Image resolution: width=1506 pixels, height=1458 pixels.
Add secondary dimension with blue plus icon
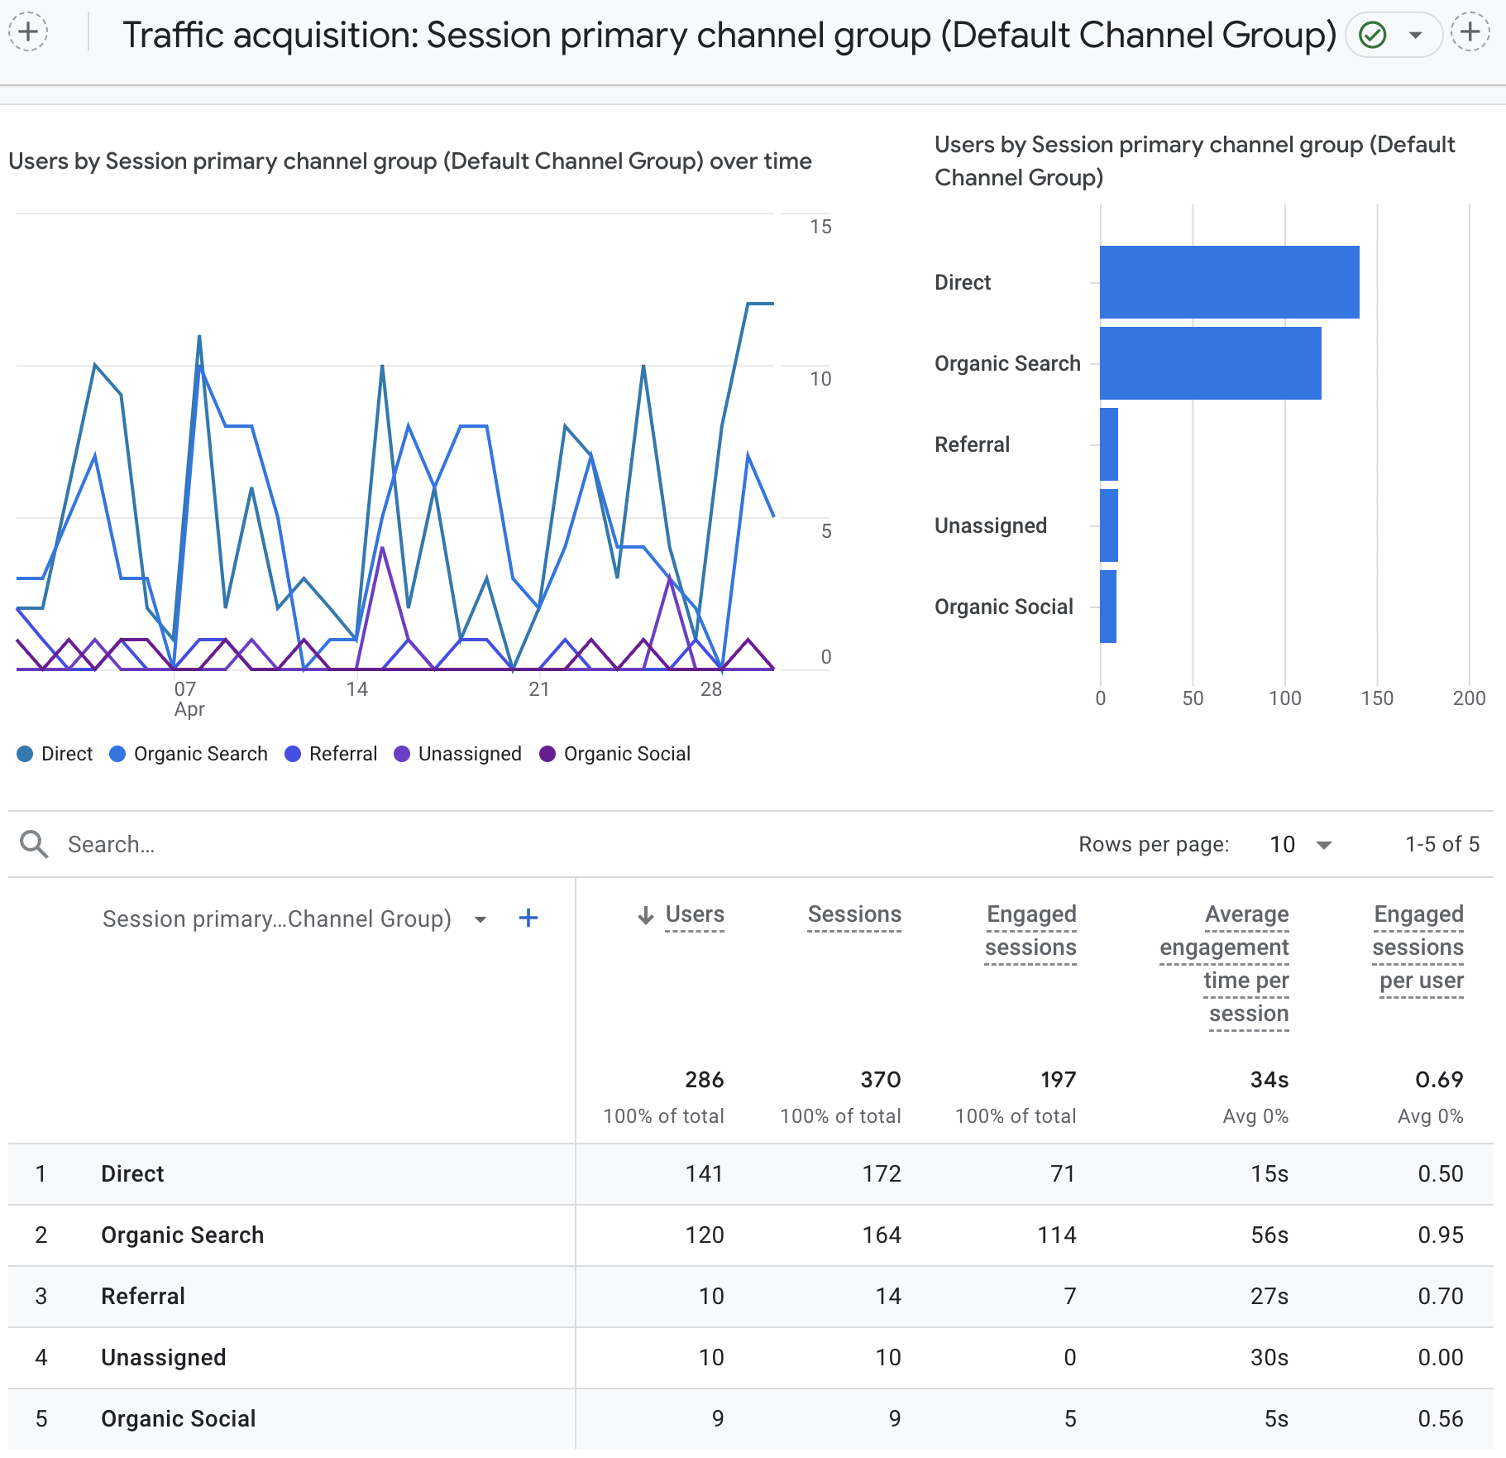point(528,918)
